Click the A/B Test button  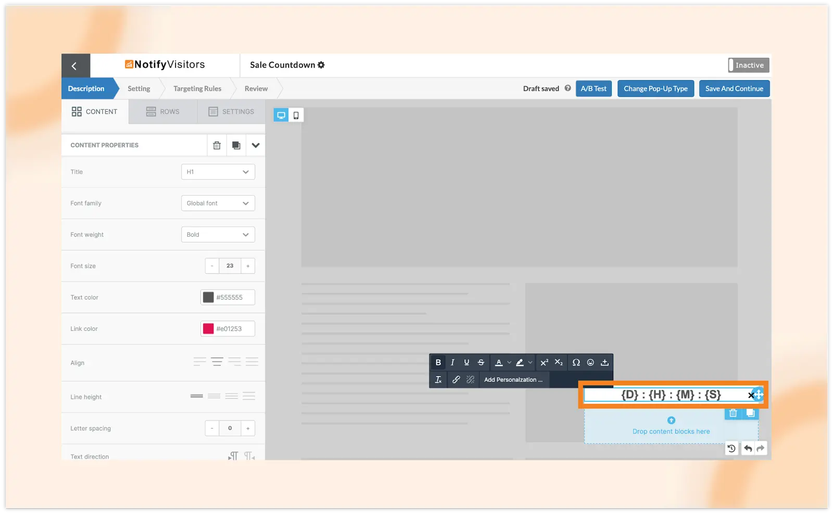click(x=594, y=88)
